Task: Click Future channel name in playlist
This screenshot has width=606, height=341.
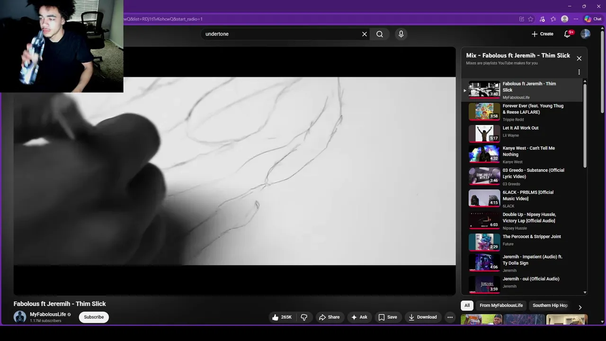Action: click(508, 244)
